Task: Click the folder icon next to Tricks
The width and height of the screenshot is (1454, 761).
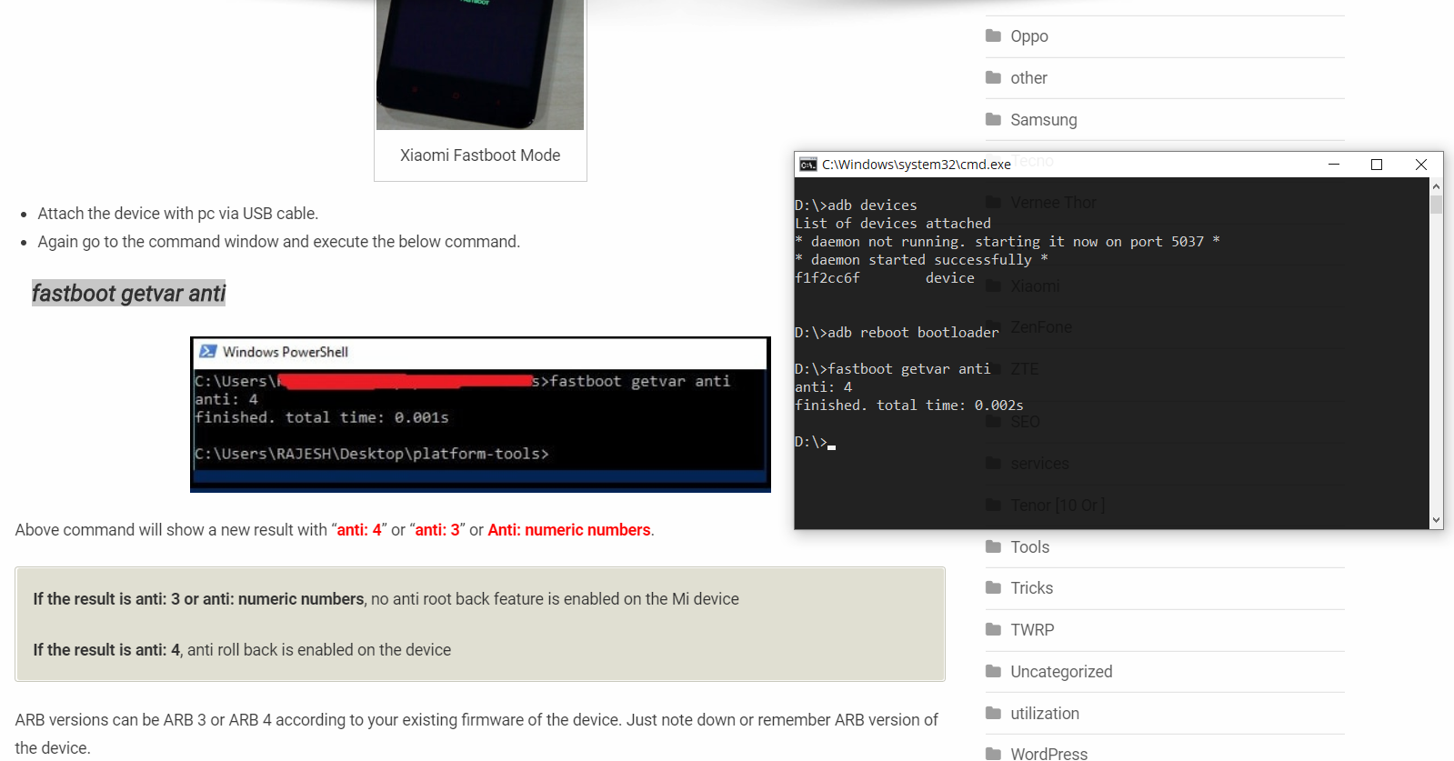Action: (993, 587)
